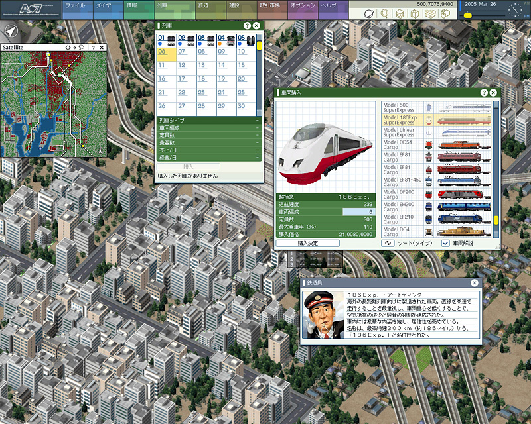
Task: Click the rotating boxes icon in toolbar
Action: tap(445, 13)
